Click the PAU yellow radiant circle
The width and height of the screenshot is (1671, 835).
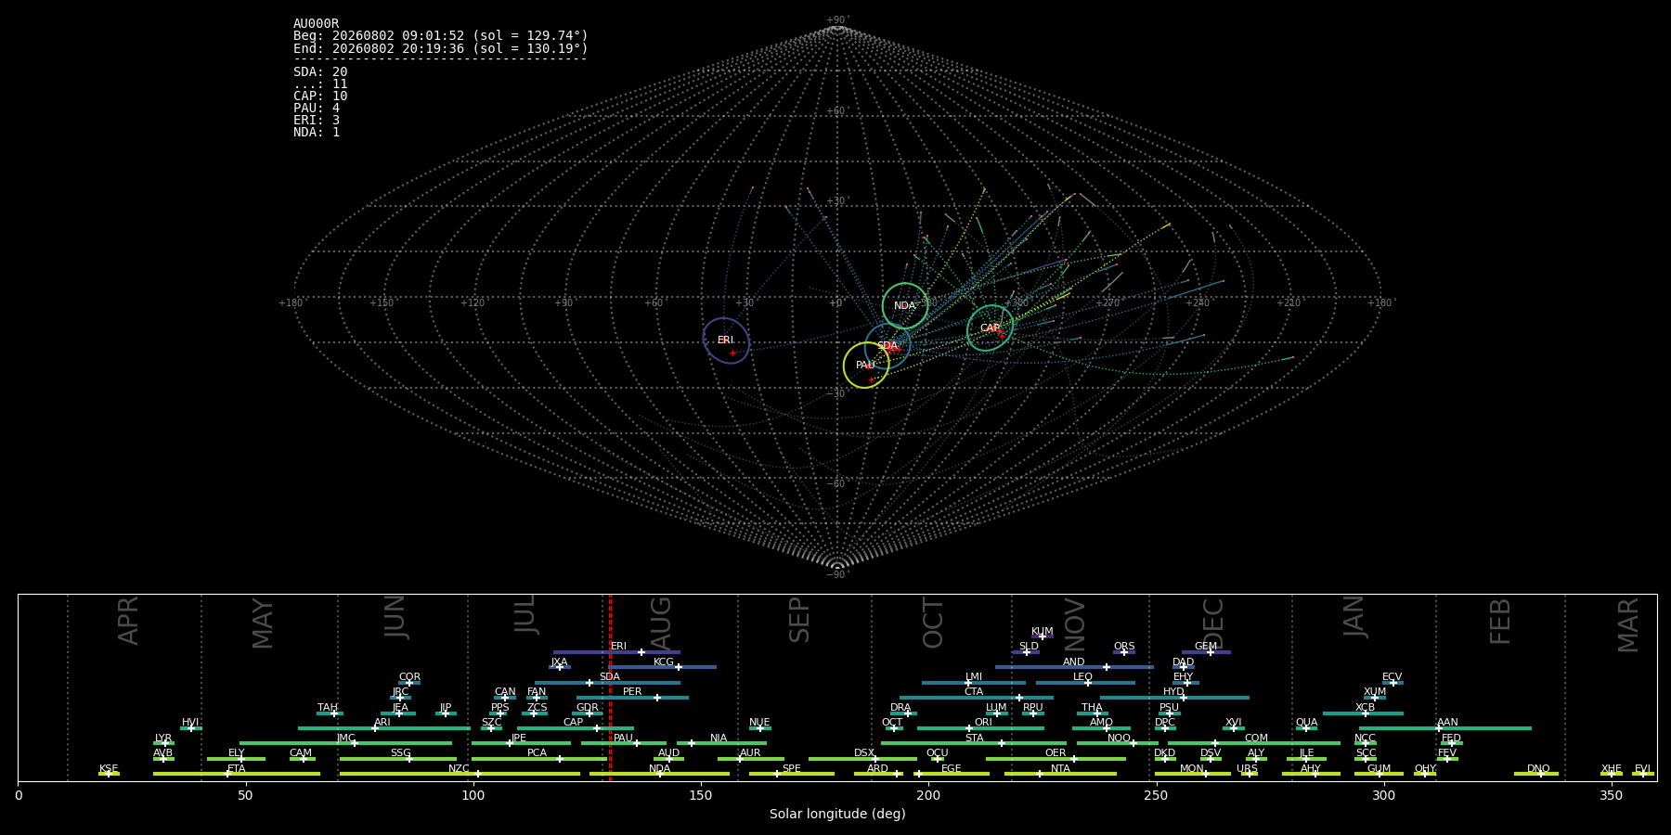pos(866,365)
